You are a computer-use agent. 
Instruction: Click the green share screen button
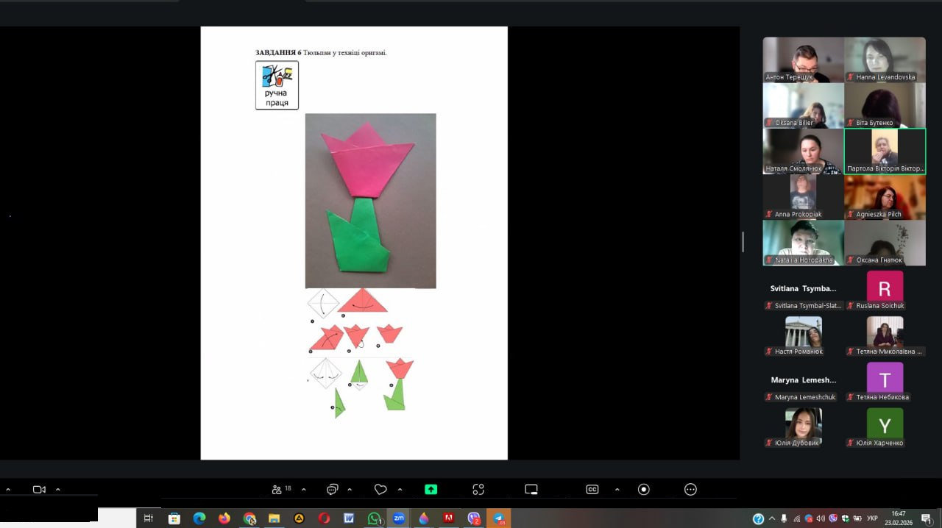point(431,490)
